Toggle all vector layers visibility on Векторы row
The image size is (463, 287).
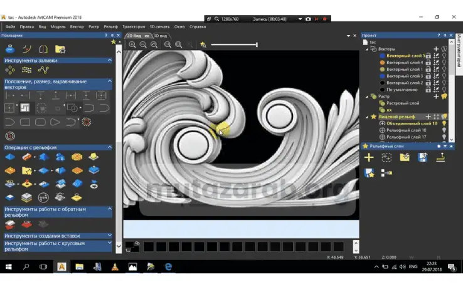coord(444,49)
